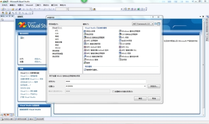
Task: Open the 窗口(W) Window menu
Action: (54, 5)
